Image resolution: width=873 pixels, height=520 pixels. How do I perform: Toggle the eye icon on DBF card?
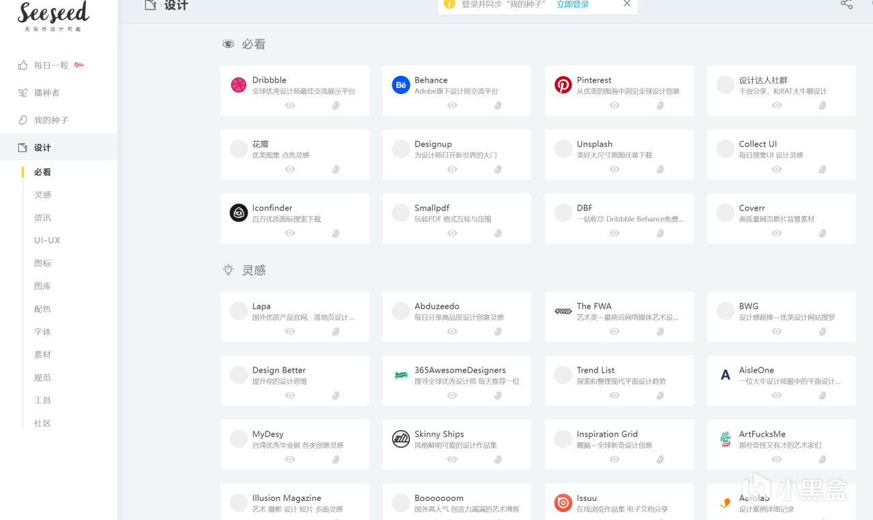coord(615,233)
